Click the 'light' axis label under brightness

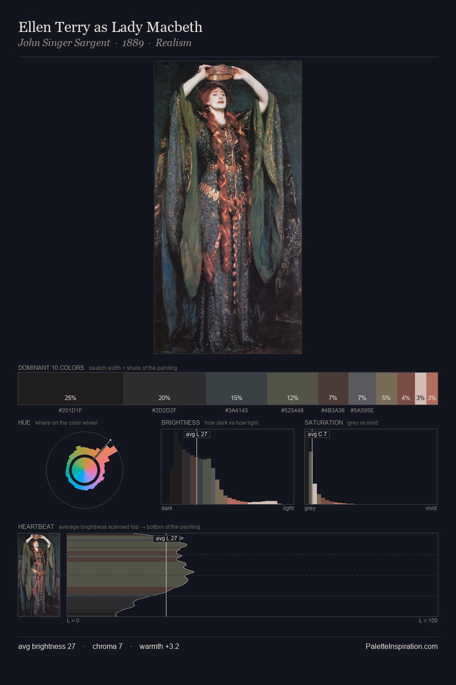click(288, 508)
